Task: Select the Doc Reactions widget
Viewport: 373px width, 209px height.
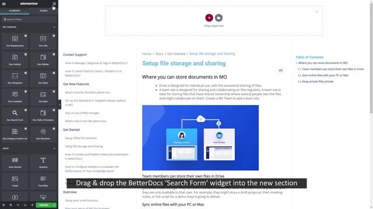Action: click(43, 134)
